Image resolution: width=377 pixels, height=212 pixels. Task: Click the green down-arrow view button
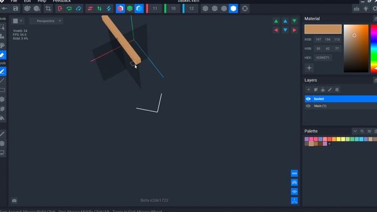[x=295, y=21]
